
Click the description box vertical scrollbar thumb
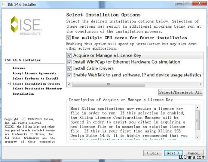point(198,120)
